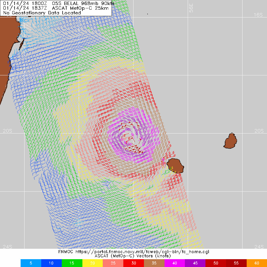
Task: Click Reunion island on the map
Action: pos(175,166)
